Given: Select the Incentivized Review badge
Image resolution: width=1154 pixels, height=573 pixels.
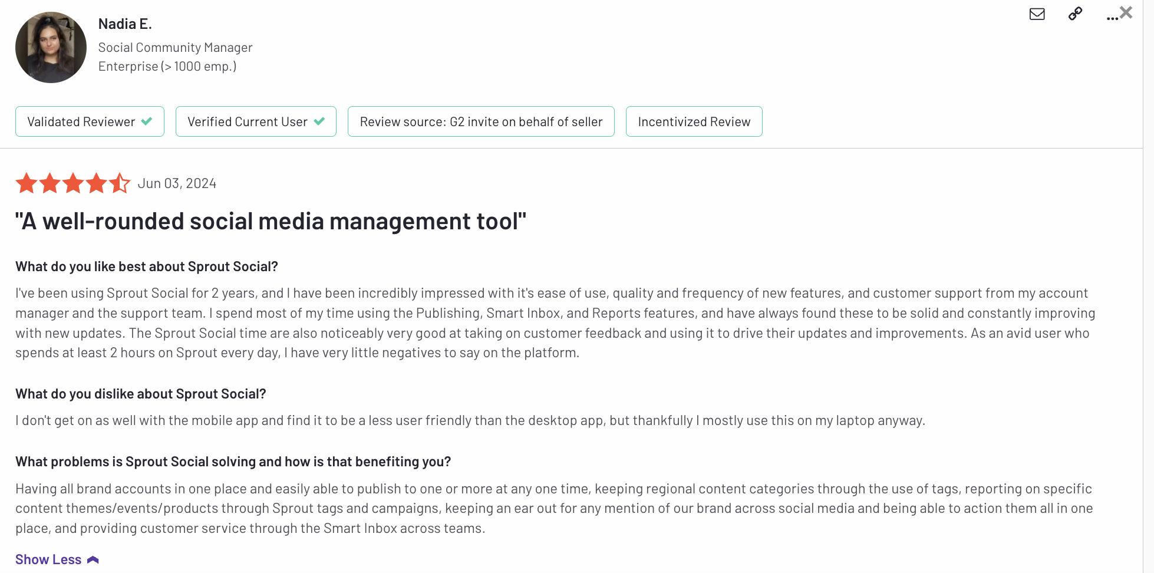Looking at the screenshot, I should tap(694, 121).
